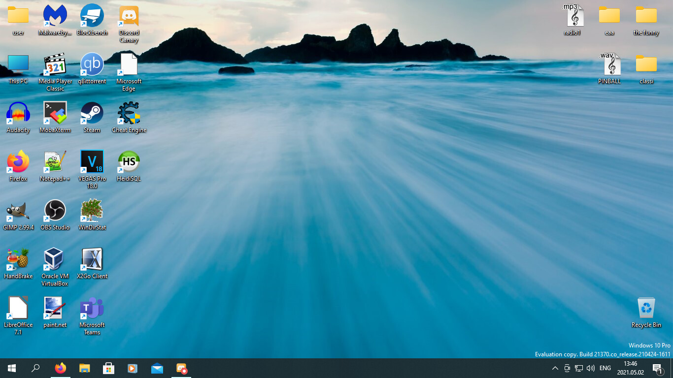
Task: Select the Microsoft Teams shortcut
Action: (92, 316)
